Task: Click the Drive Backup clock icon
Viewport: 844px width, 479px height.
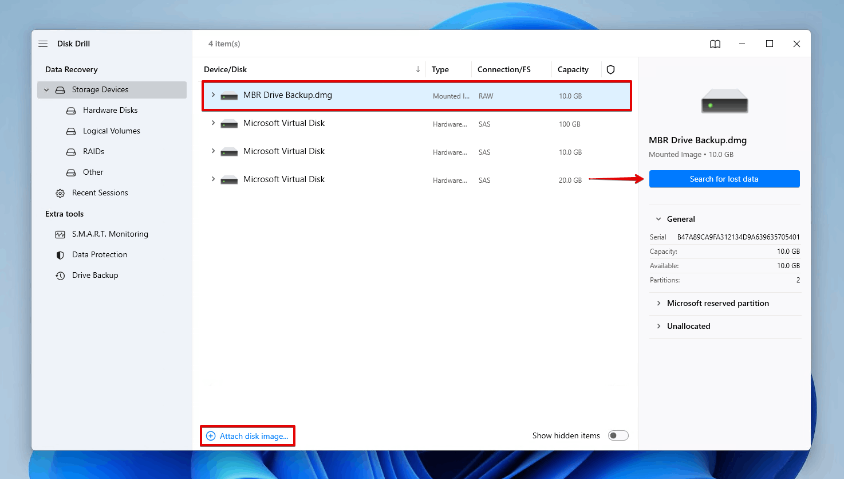Action: pyautogui.click(x=60, y=276)
